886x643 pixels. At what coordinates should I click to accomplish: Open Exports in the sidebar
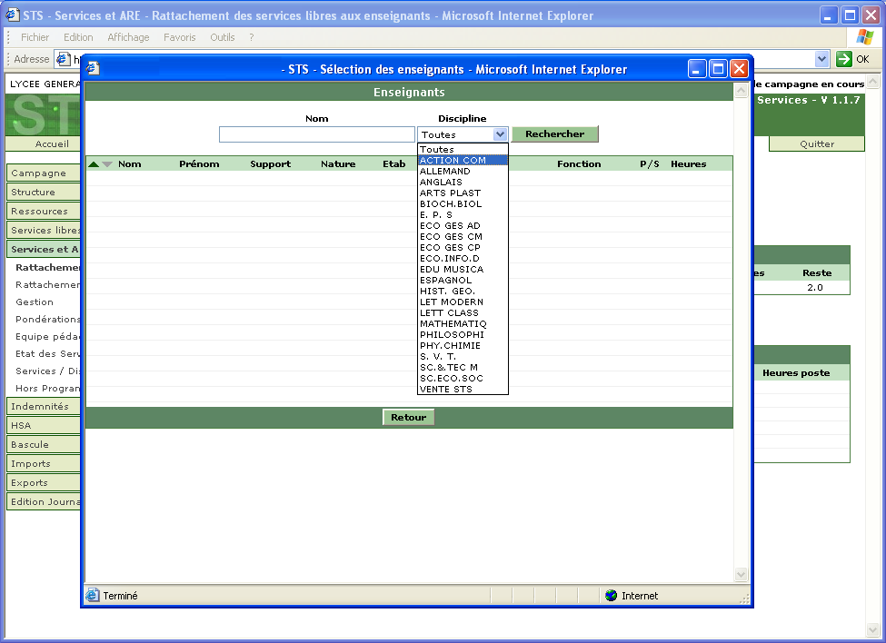click(43, 482)
